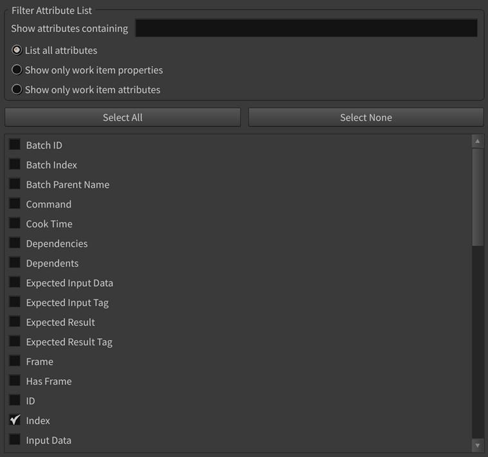
Task: Enable the Batch ID checkbox
Action: pos(15,145)
